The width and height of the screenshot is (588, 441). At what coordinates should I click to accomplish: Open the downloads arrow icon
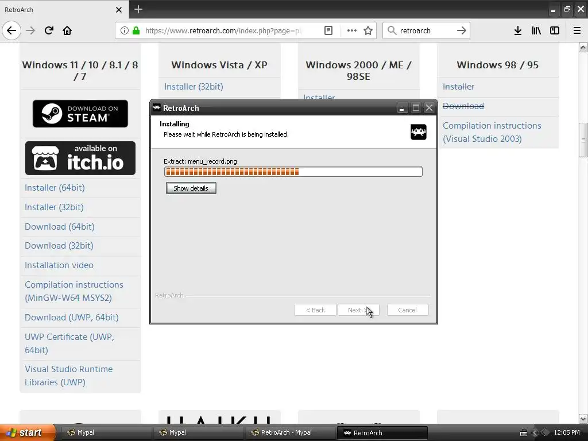tap(518, 30)
